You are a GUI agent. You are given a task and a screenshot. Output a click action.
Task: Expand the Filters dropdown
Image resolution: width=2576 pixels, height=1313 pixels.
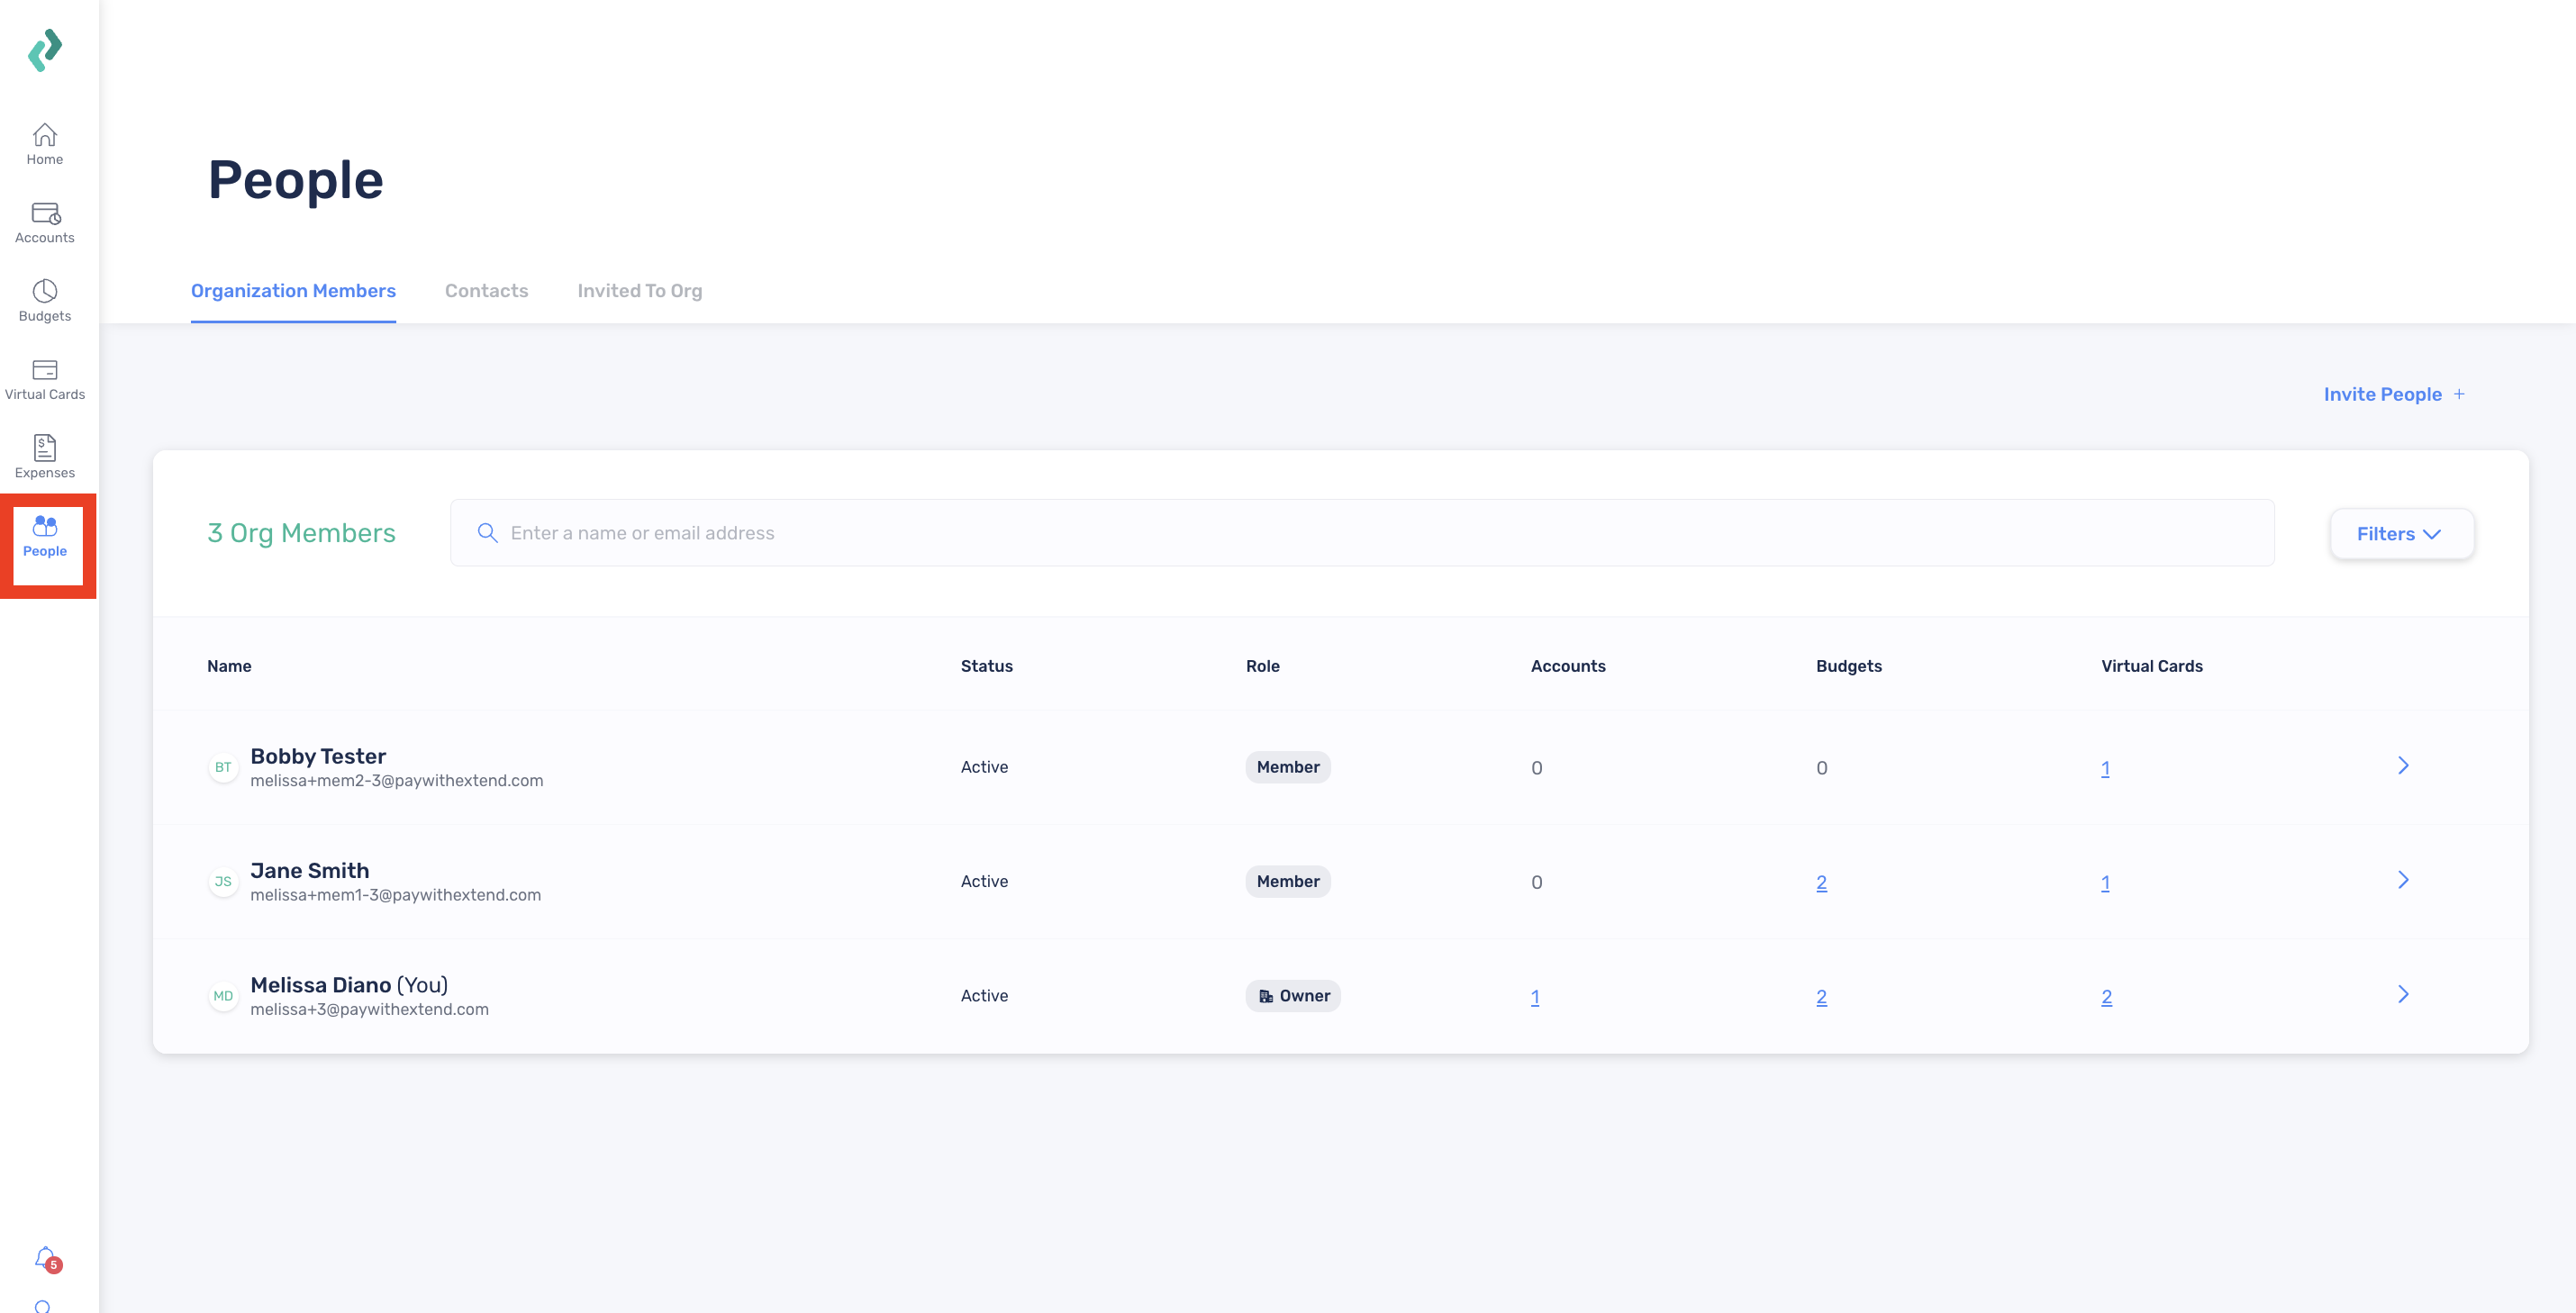(2401, 534)
